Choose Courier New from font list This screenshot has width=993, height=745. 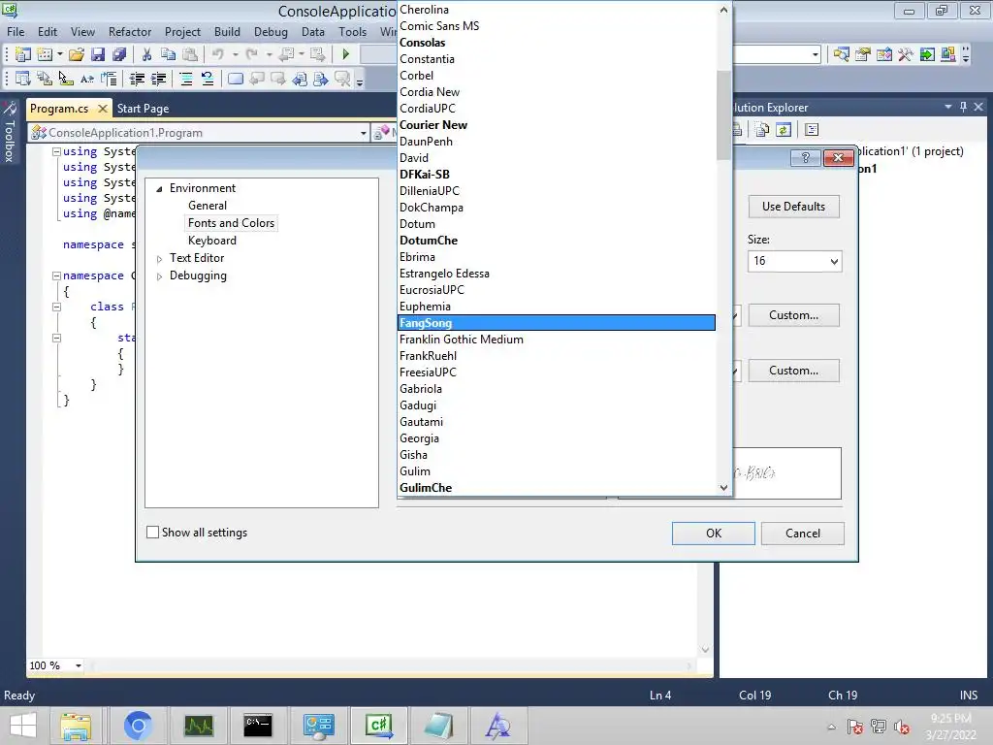[x=557, y=125]
